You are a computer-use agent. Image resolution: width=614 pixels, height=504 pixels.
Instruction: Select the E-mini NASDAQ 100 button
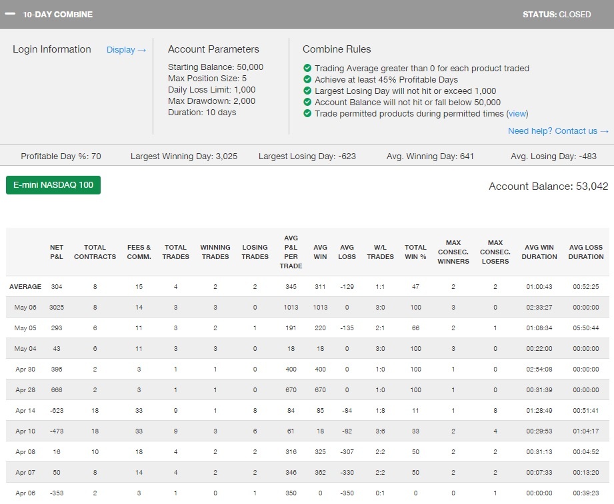[53, 185]
